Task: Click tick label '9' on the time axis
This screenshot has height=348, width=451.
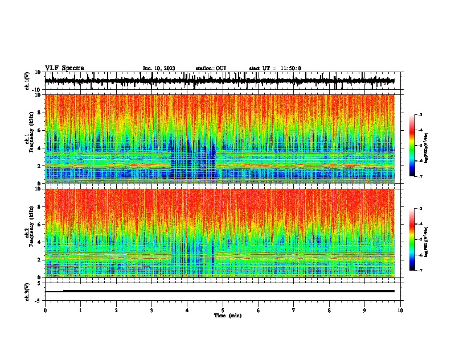Action: (x=364, y=310)
